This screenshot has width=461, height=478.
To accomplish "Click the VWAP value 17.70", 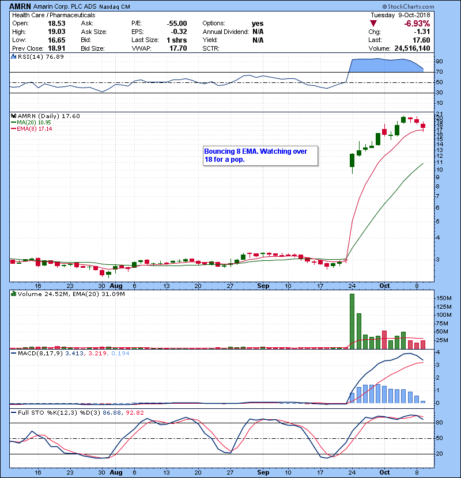I will pyautogui.click(x=178, y=48).
